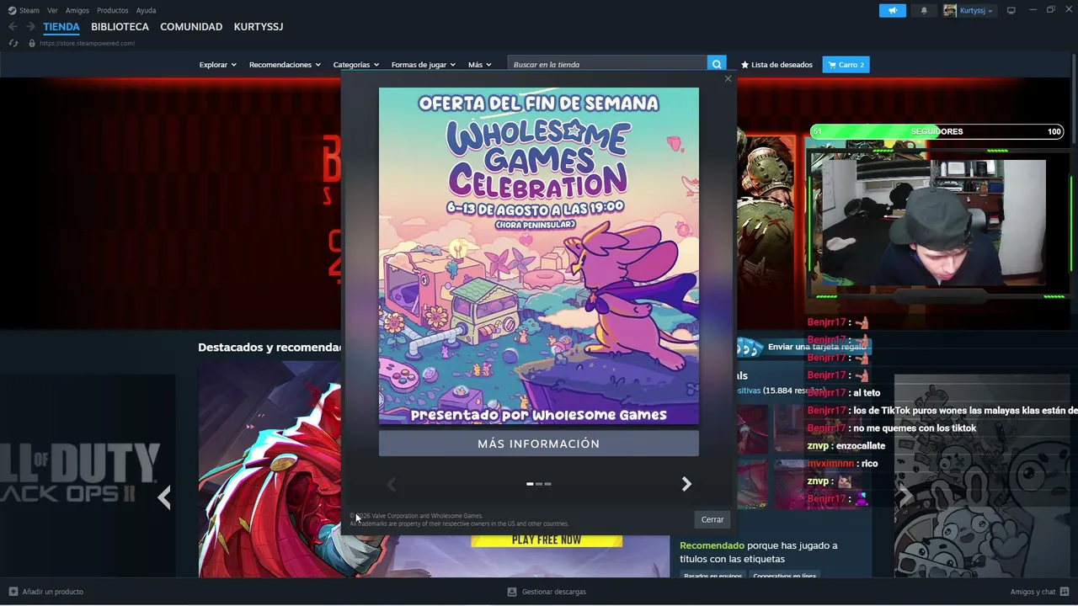Reload the store page
The width and height of the screenshot is (1078, 606).
coord(13,43)
